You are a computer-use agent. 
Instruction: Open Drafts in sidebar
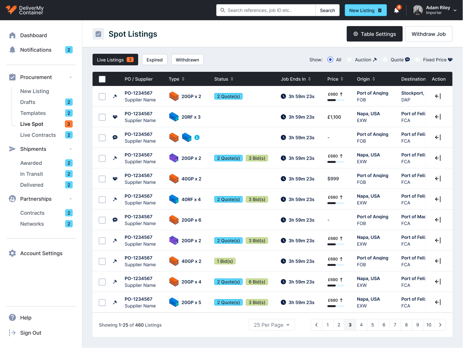pyautogui.click(x=28, y=102)
